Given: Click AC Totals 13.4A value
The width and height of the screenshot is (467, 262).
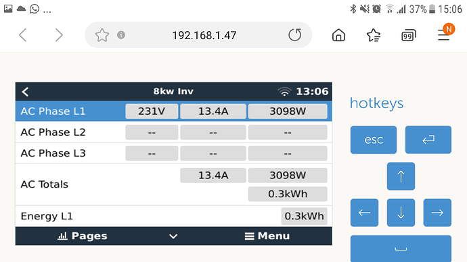Looking at the screenshot, I should pyautogui.click(x=213, y=176).
